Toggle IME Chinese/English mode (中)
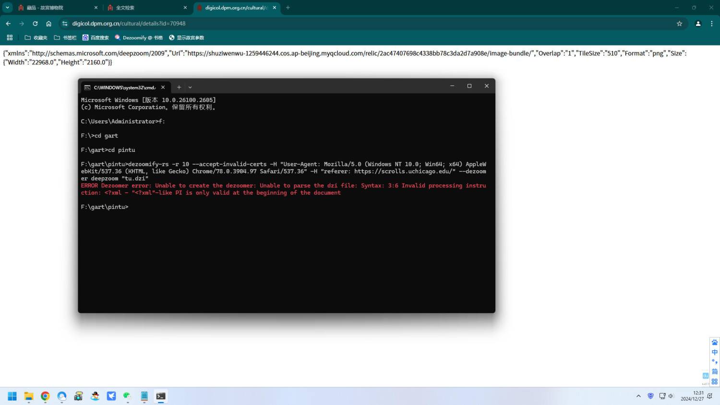 [x=714, y=352]
